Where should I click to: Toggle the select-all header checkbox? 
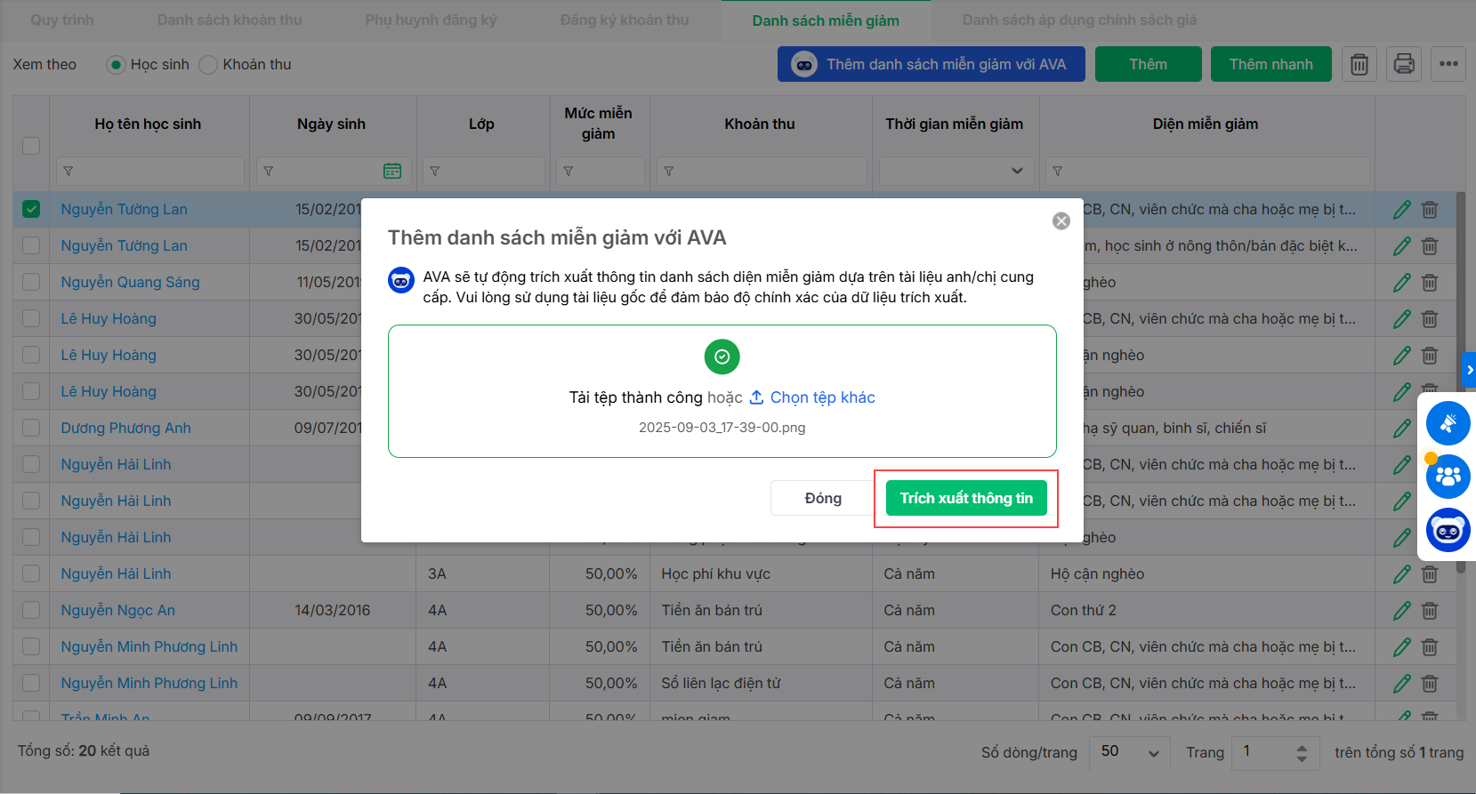tap(31, 145)
